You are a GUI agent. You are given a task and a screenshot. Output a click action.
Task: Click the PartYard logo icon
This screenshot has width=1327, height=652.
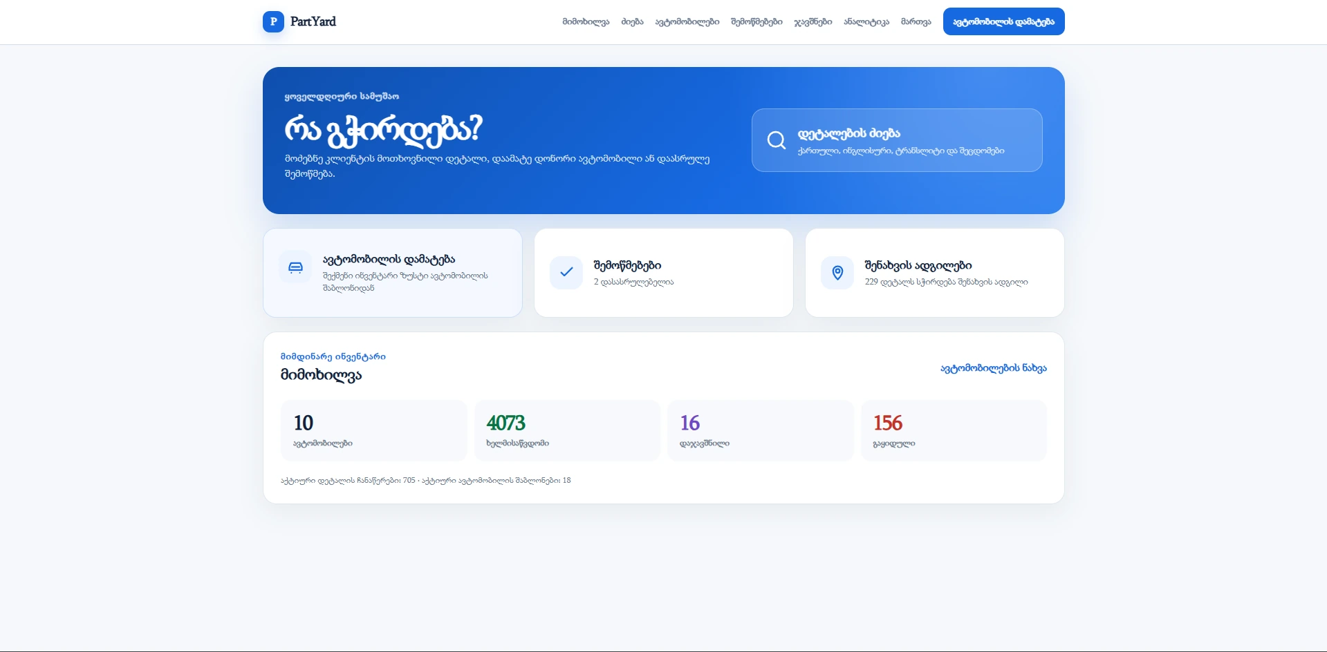coord(273,21)
